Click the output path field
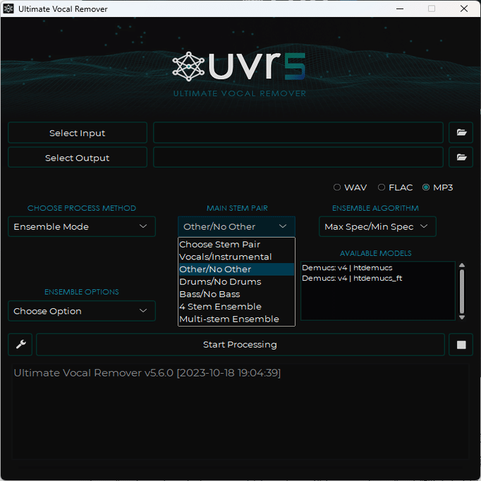The image size is (481, 481). 298,157
